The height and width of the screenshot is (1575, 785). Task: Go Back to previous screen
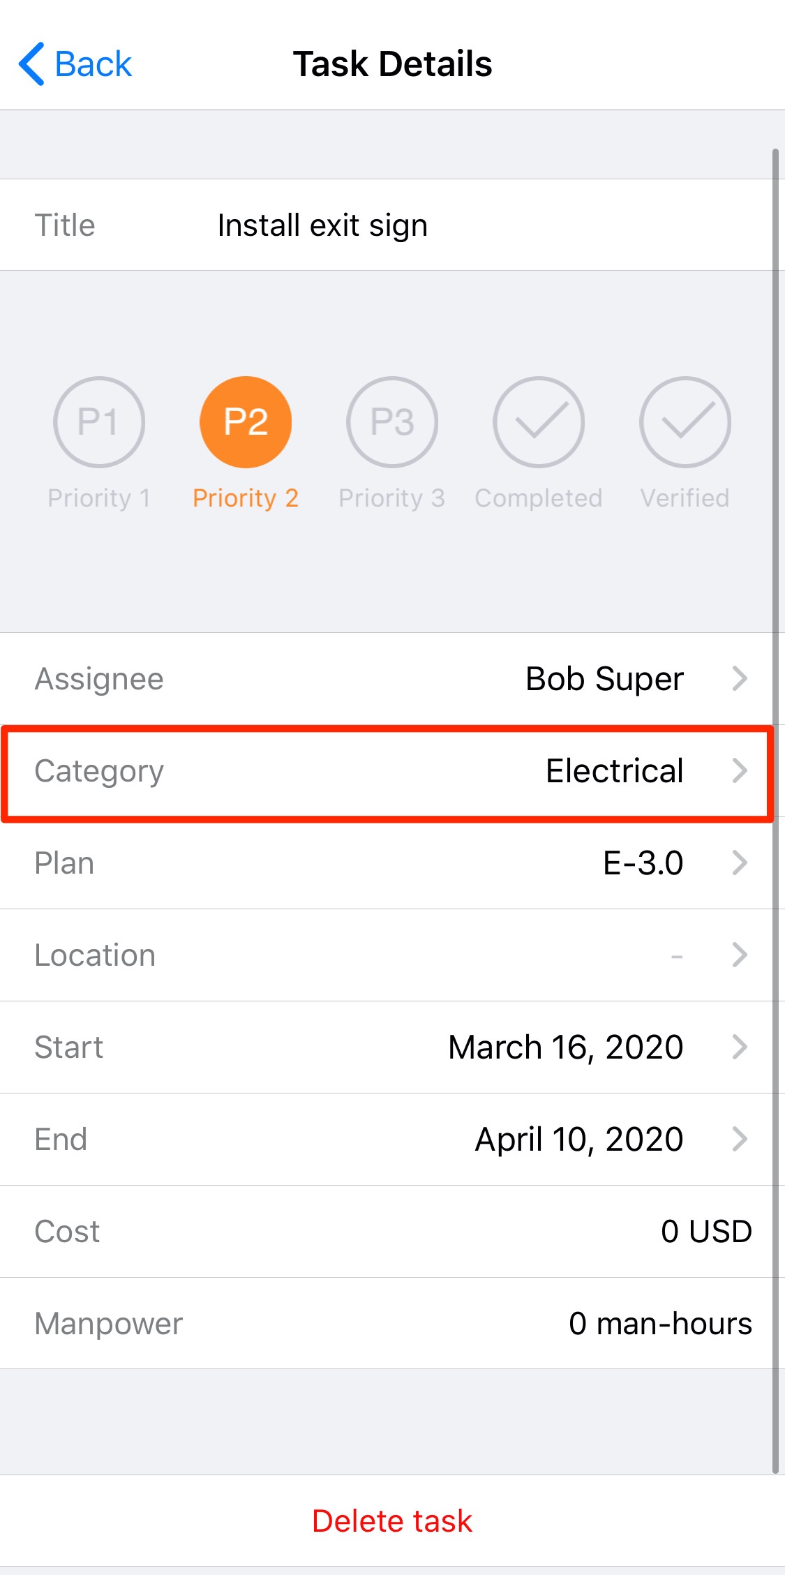click(93, 64)
